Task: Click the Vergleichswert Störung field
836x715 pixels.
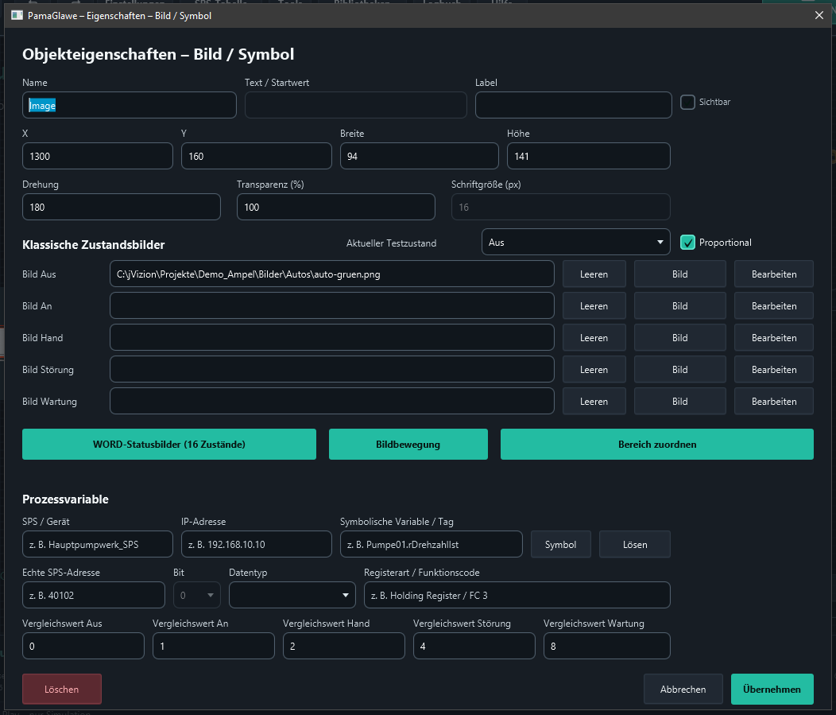Action: click(474, 646)
